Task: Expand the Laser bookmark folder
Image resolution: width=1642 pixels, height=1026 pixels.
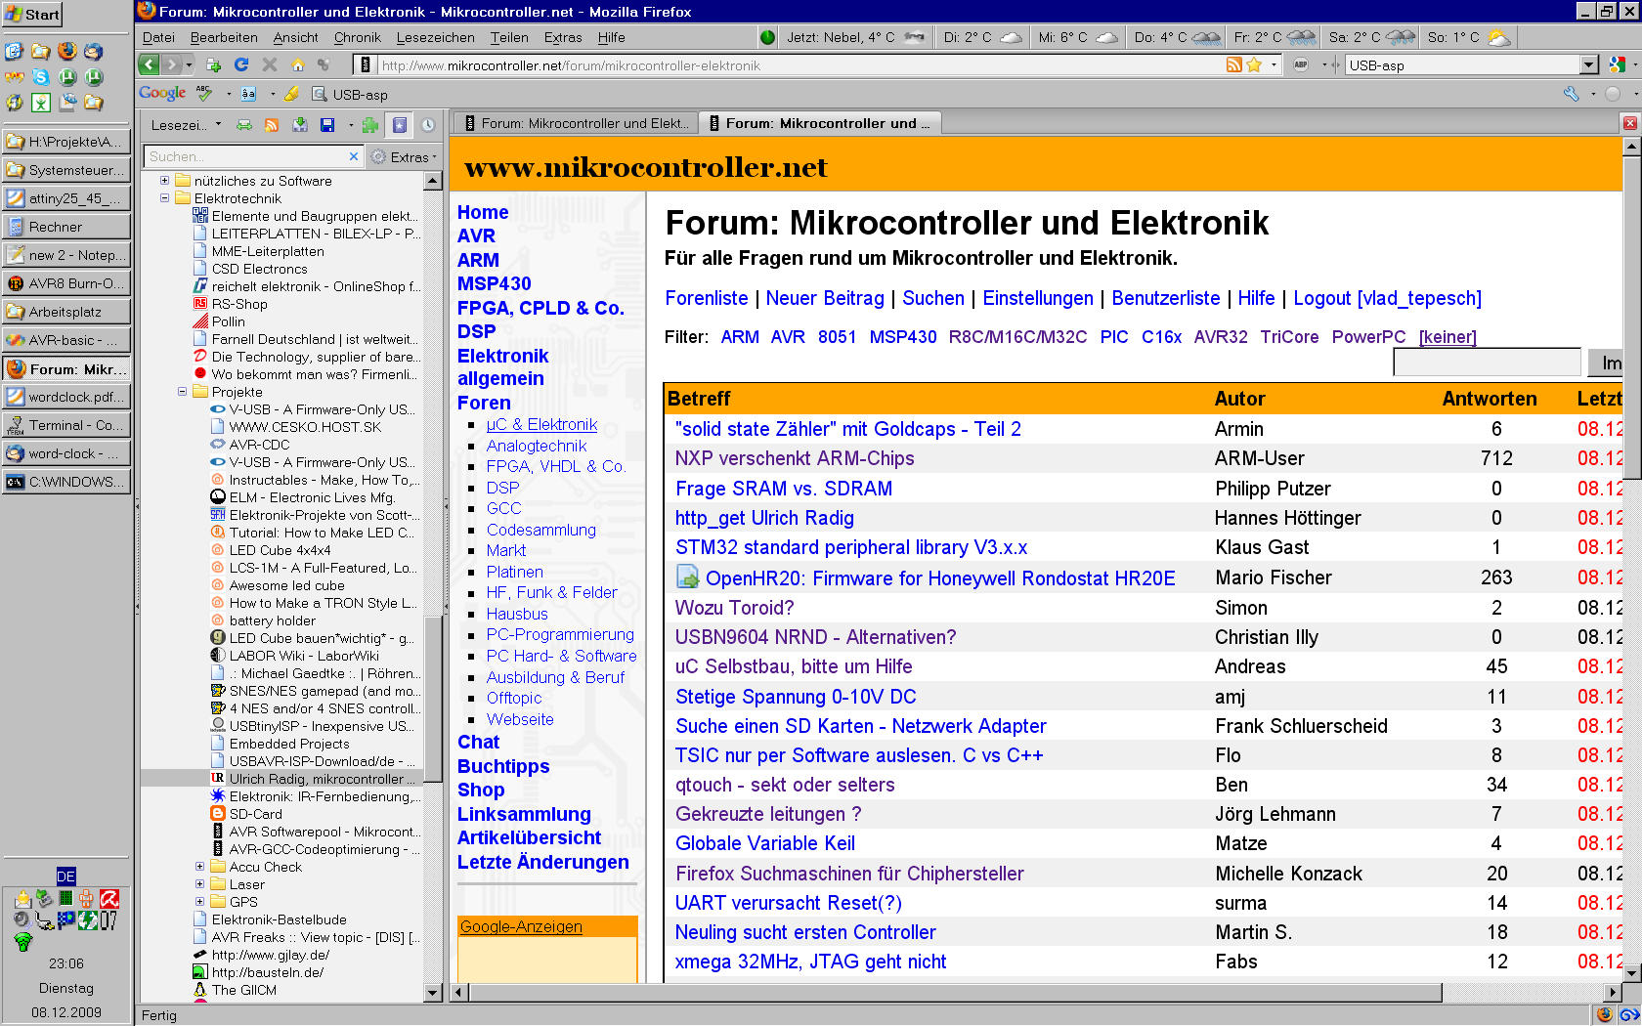Action: point(199,884)
